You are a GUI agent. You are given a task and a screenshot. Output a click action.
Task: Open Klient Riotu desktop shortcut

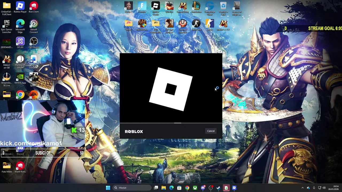(x=20, y=167)
